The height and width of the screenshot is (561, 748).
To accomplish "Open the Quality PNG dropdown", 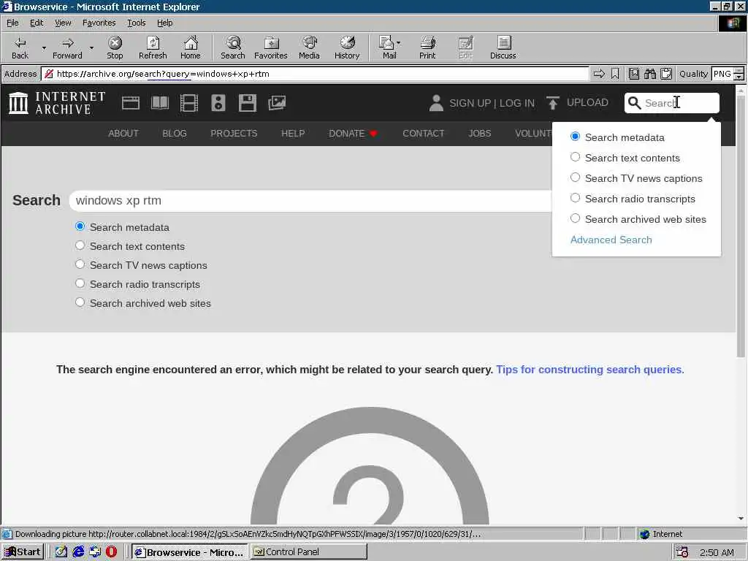I will [x=739, y=74].
